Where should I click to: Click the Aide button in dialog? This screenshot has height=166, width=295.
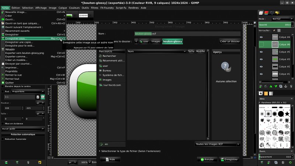[x=110, y=159]
